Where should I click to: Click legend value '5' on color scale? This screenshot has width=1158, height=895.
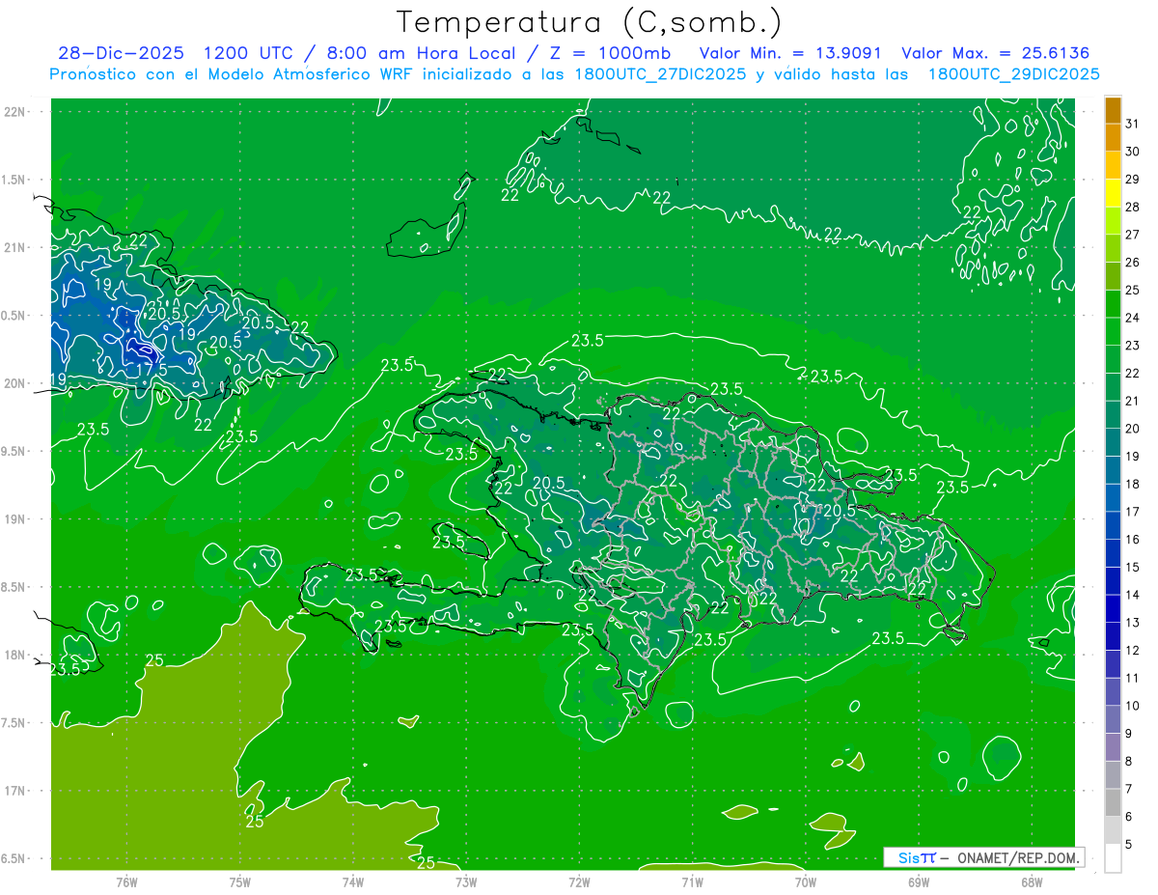coord(1129,844)
